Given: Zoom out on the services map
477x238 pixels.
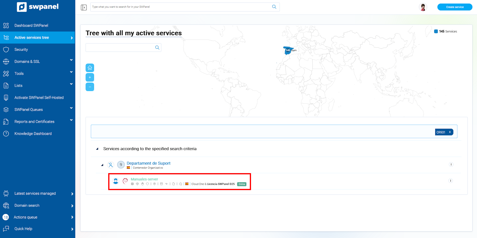Looking at the screenshot, I should [90, 87].
